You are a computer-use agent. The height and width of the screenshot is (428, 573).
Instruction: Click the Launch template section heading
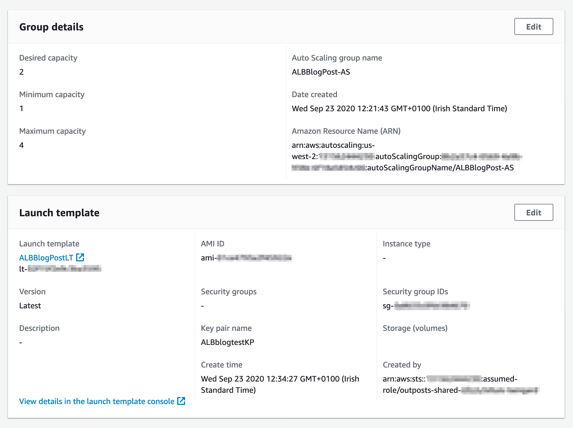[x=59, y=213]
